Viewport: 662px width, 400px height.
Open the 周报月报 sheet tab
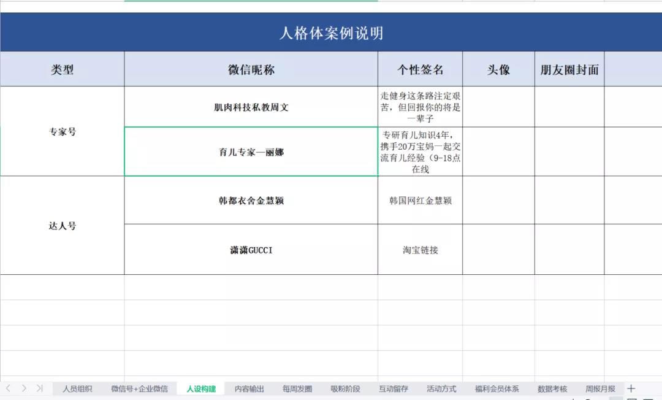pyautogui.click(x=600, y=389)
